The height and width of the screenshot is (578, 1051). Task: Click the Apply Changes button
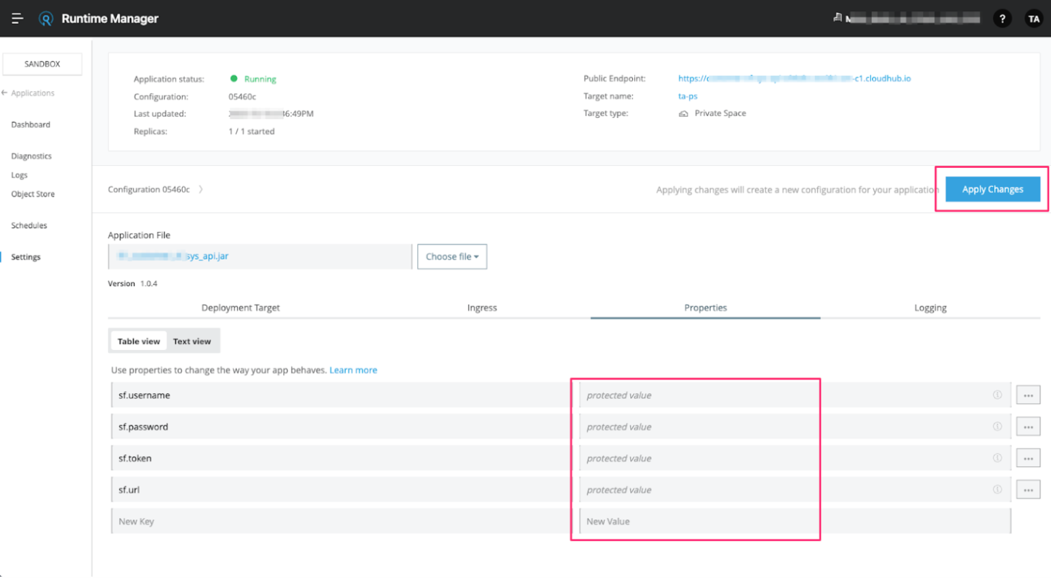(992, 189)
